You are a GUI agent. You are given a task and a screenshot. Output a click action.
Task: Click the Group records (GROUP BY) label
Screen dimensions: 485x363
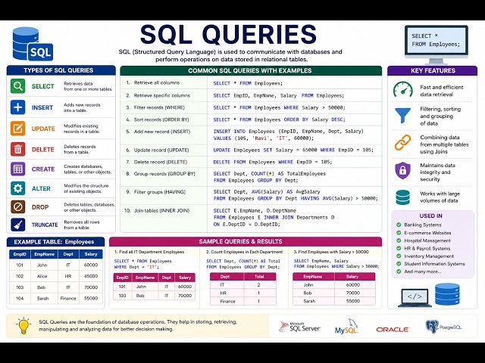click(x=164, y=174)
